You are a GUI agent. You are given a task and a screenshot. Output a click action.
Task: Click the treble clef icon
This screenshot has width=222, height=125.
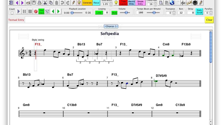coord(183,3)
